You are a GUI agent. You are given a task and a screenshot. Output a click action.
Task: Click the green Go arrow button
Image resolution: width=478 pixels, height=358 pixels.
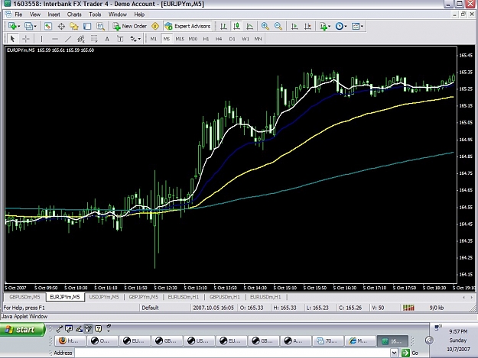click(x=405, y=353)
